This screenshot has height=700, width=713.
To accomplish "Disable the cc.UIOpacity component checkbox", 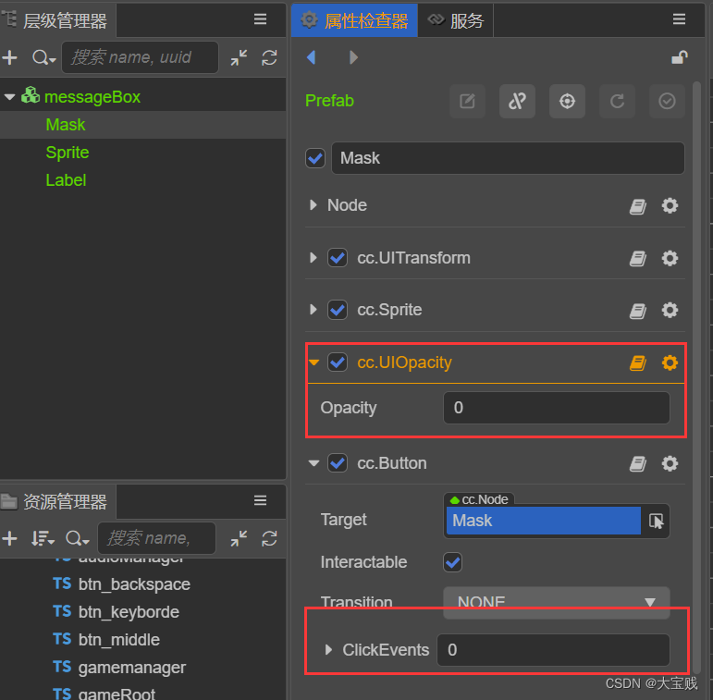I will [338, 362].
